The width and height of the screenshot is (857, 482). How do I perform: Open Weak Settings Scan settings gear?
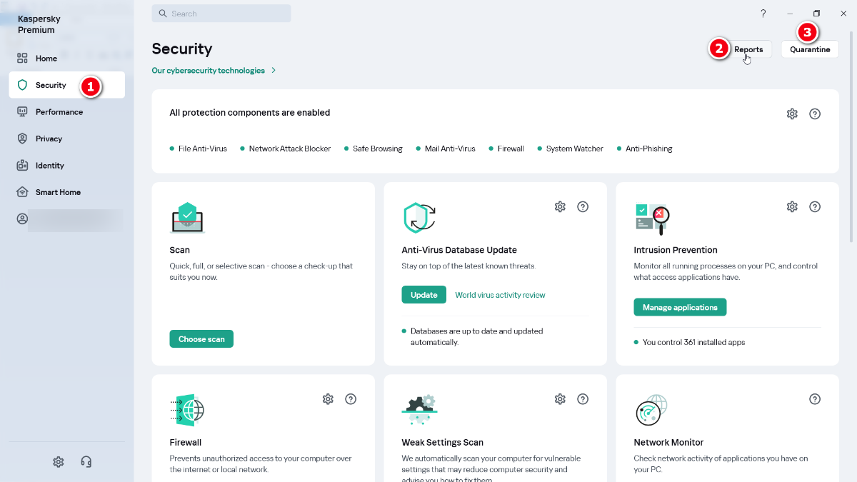[x=560, y=399]
